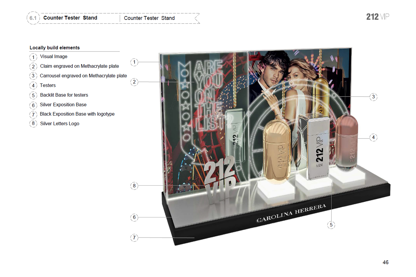
Task: Click the "Locally build elements" heading
Action: tap(55, 48)
